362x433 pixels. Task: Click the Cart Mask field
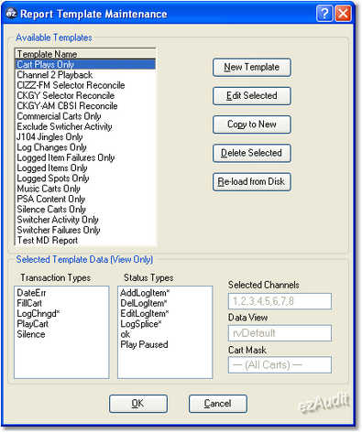(x=280, y=365)
